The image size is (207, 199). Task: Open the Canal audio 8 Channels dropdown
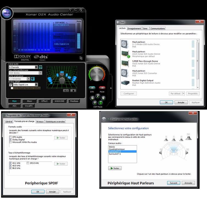(36, 67)
